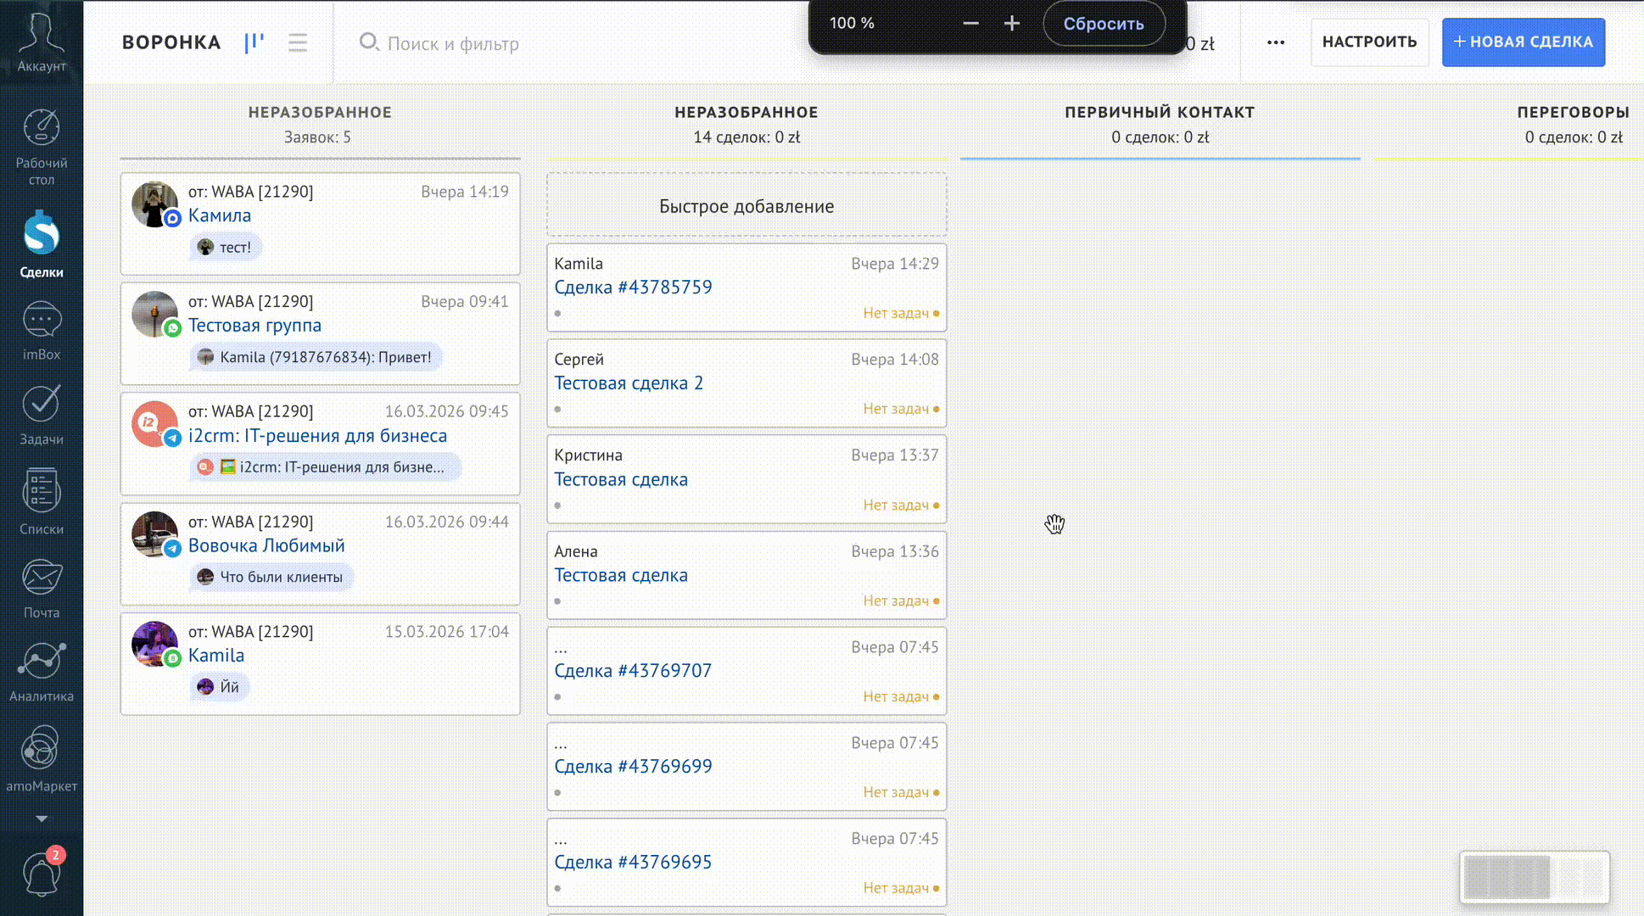
Task: Switch to pipeline kanban view
Action: pyautogui.click(x=254, y=42)
